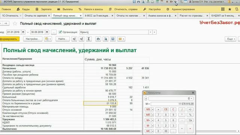Expand all groups button left of sigma

coord(82,39)
